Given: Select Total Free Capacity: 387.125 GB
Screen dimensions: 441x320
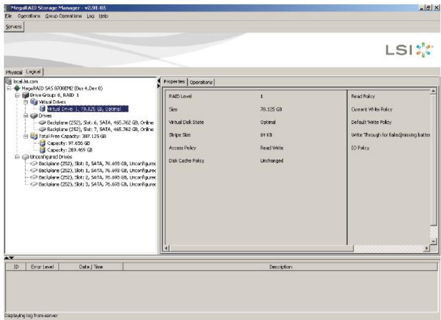Looking at the screenshot, I should pos(73,136).
